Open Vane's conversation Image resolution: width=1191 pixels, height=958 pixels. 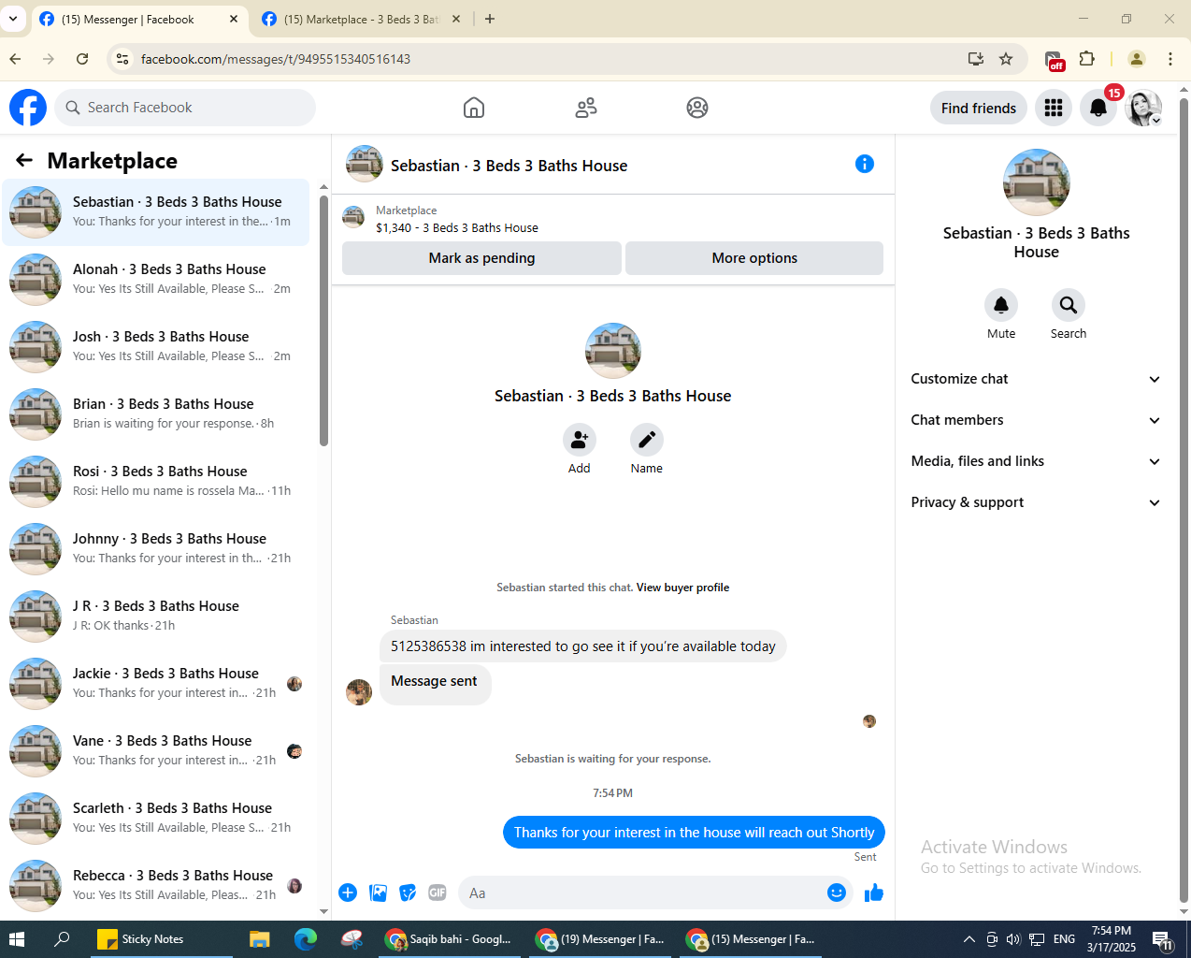click(156, 750)
